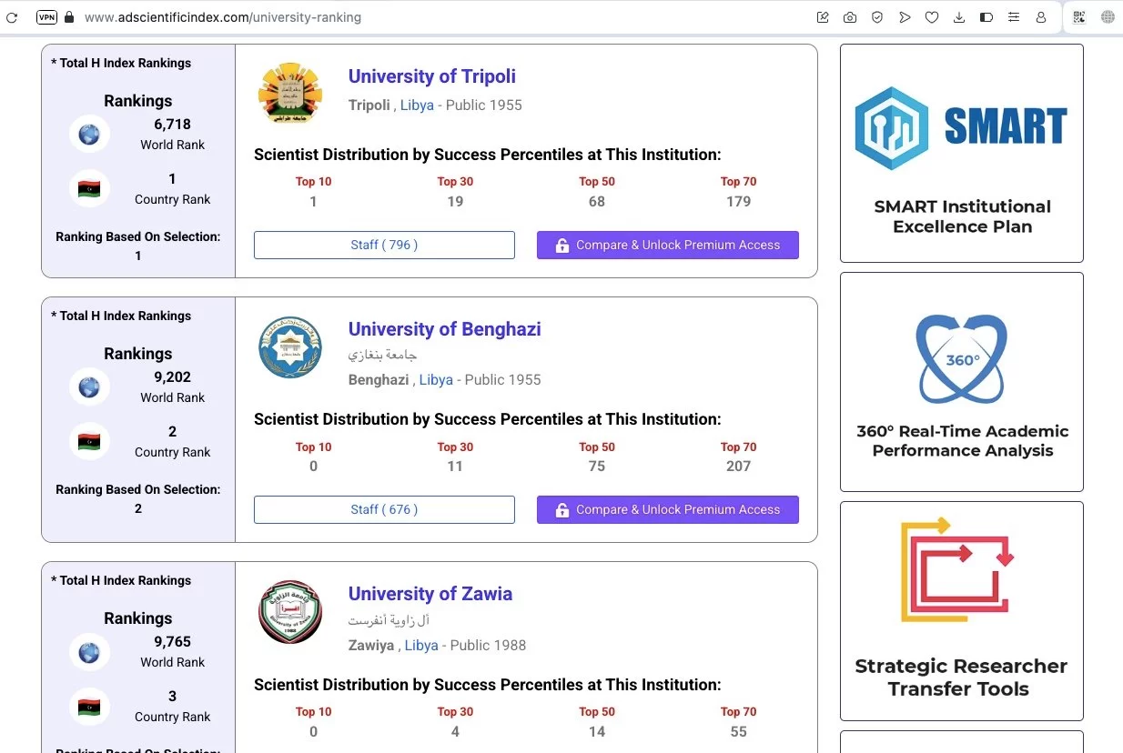Viewport: 1123px width, 753px height.
Task: Click the Staff ( 676 ) button
Action: [x=384, y=510]
